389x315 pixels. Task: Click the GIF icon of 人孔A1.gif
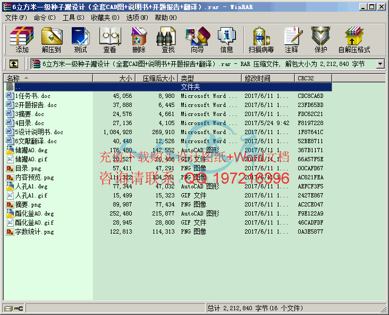pyautogui.click(x=10, y=195)
